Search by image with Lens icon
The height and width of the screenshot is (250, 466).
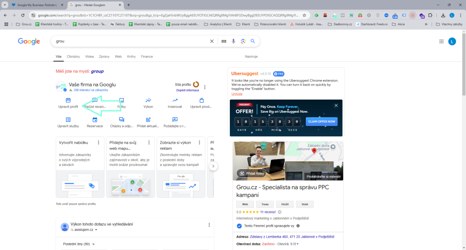tap(243, 41)
